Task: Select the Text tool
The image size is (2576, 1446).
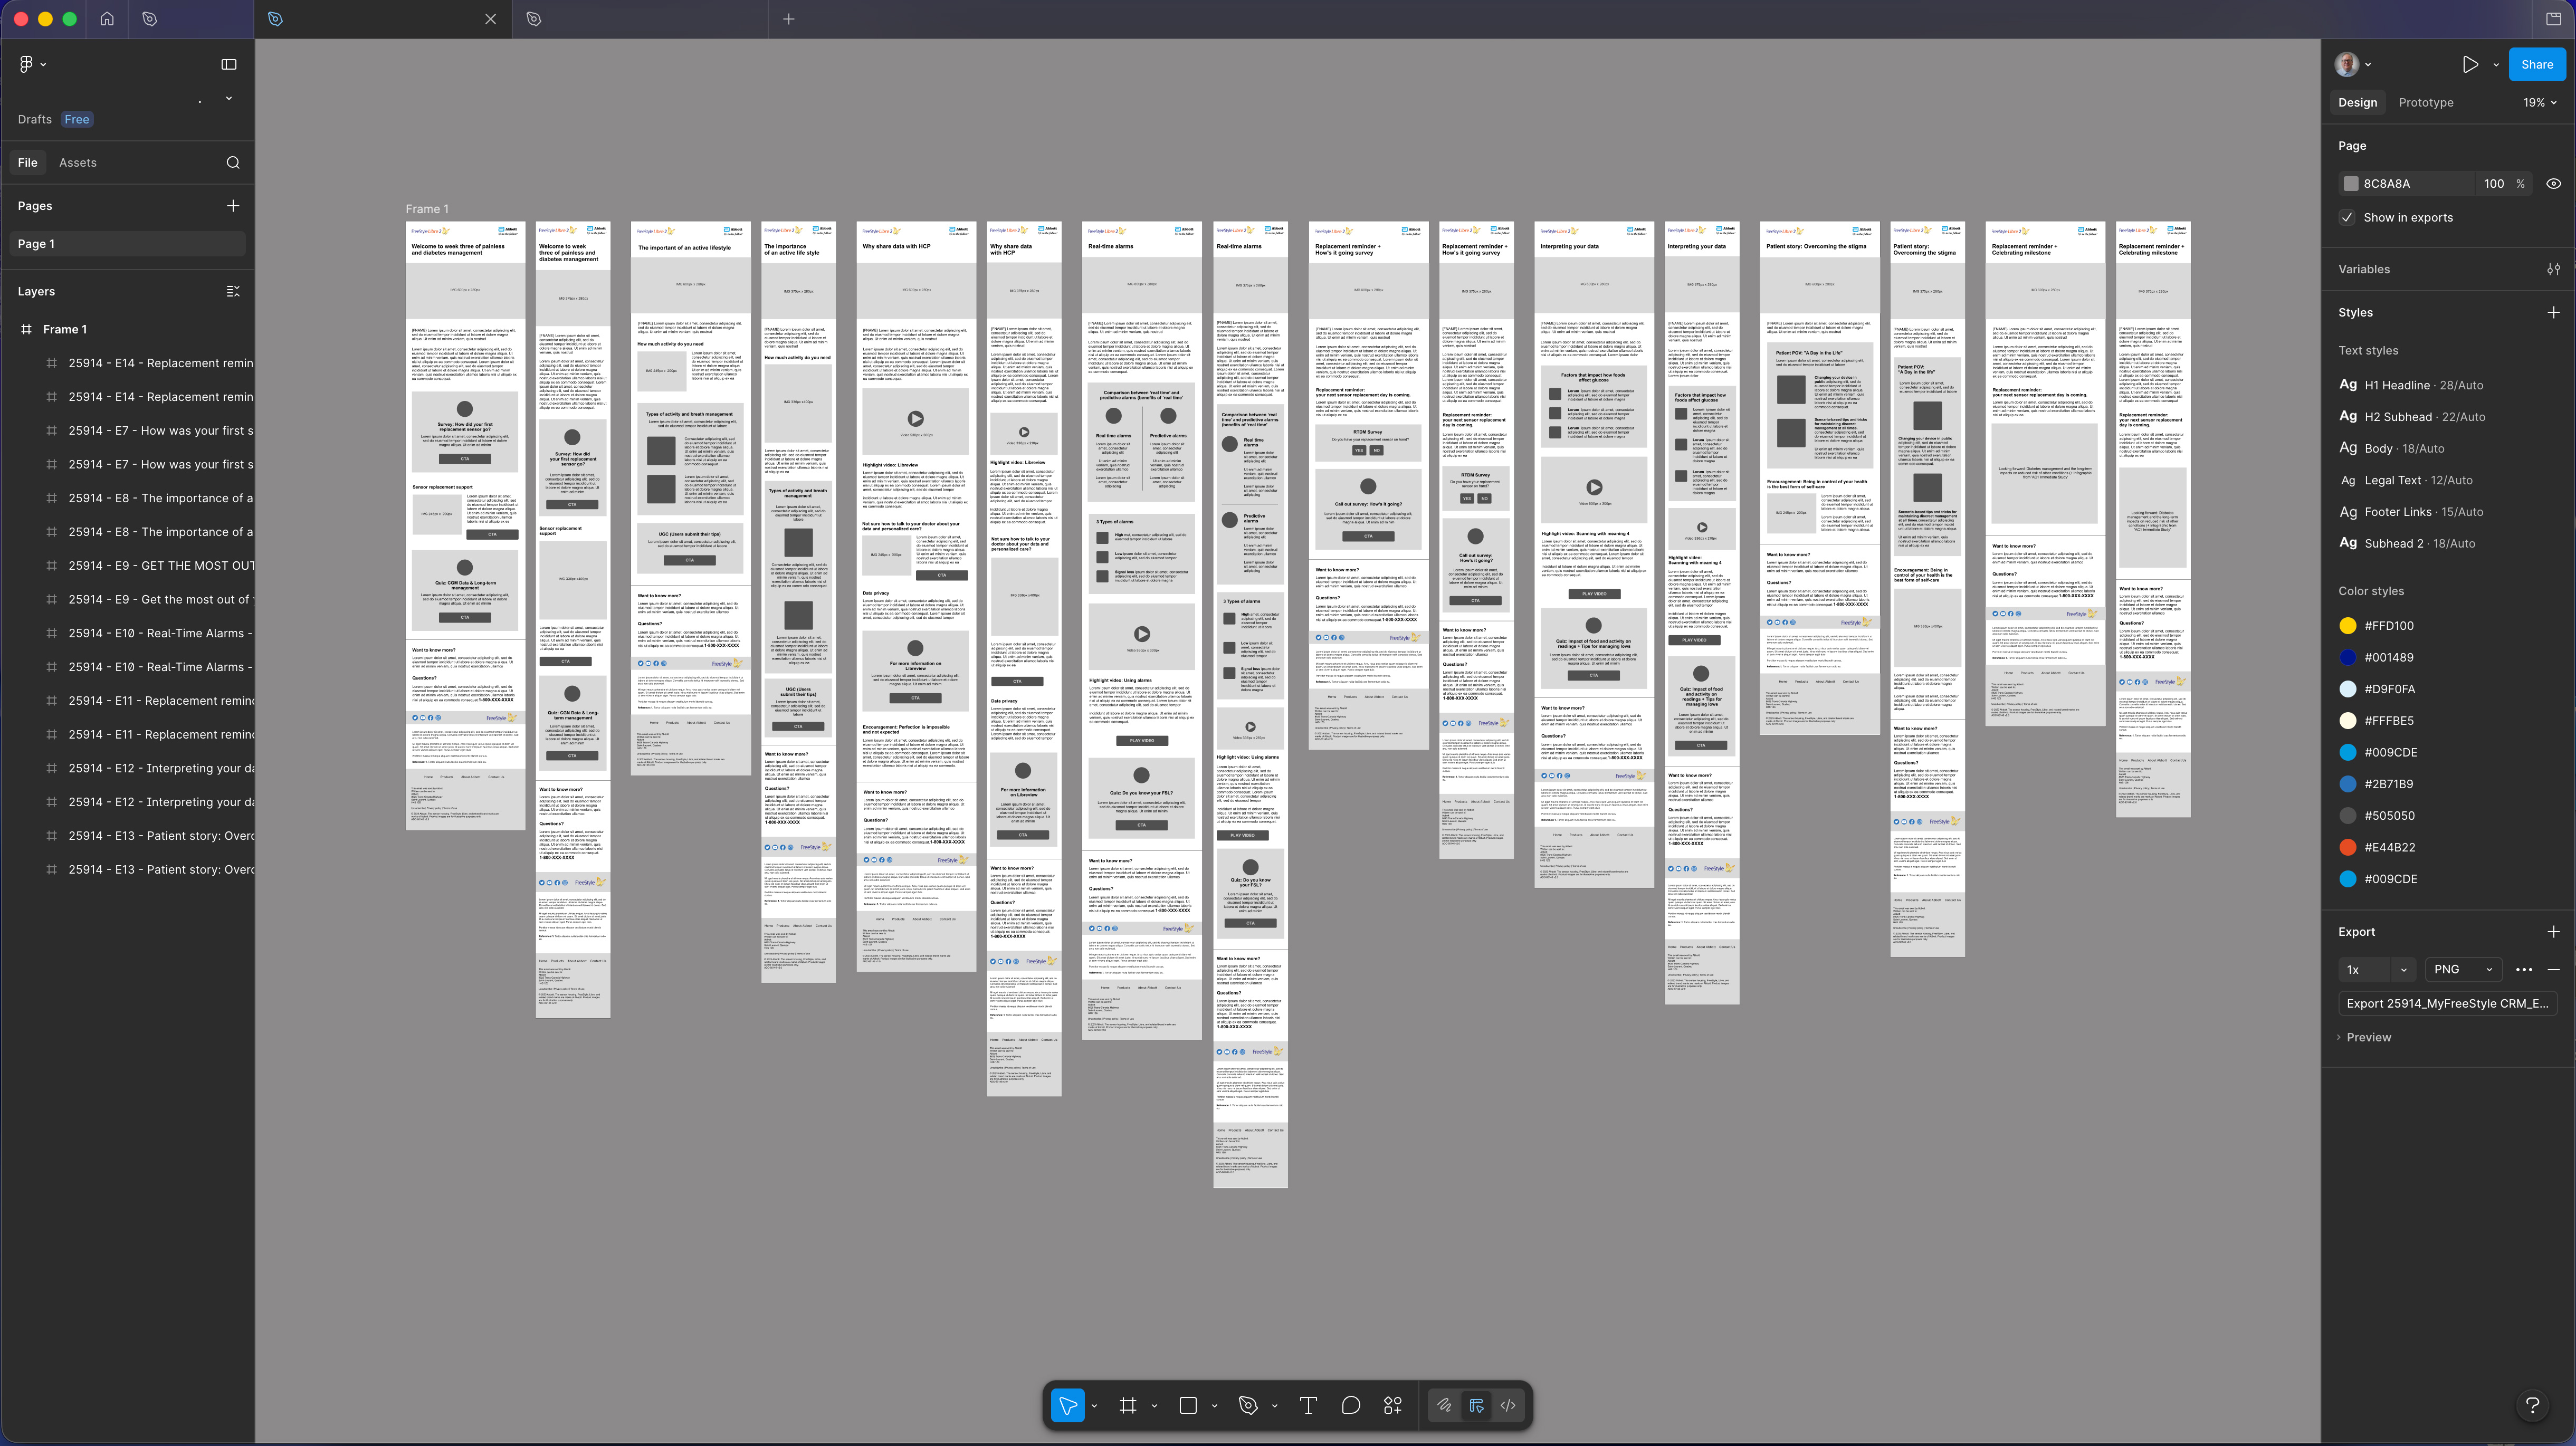Action: pyautogui.click(x=1307, y=1404)
